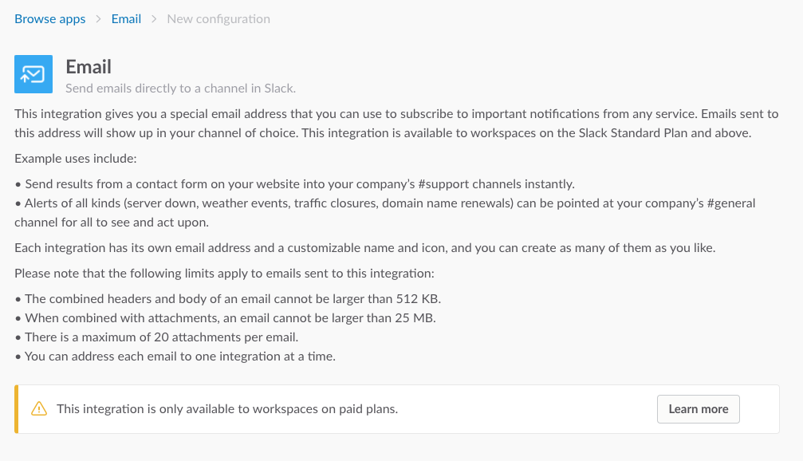Click the paragraph starting "Each integration has"
803x461 pixels.
pyautogui.click(x=364, y=248)
